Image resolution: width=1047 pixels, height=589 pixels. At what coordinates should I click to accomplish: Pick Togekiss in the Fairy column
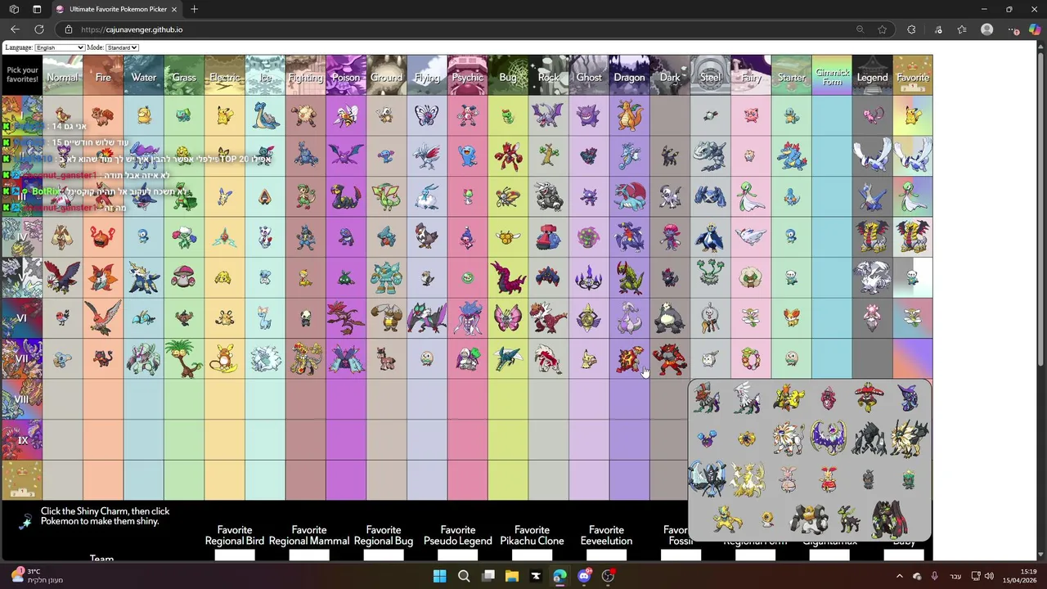coord(751,237)
